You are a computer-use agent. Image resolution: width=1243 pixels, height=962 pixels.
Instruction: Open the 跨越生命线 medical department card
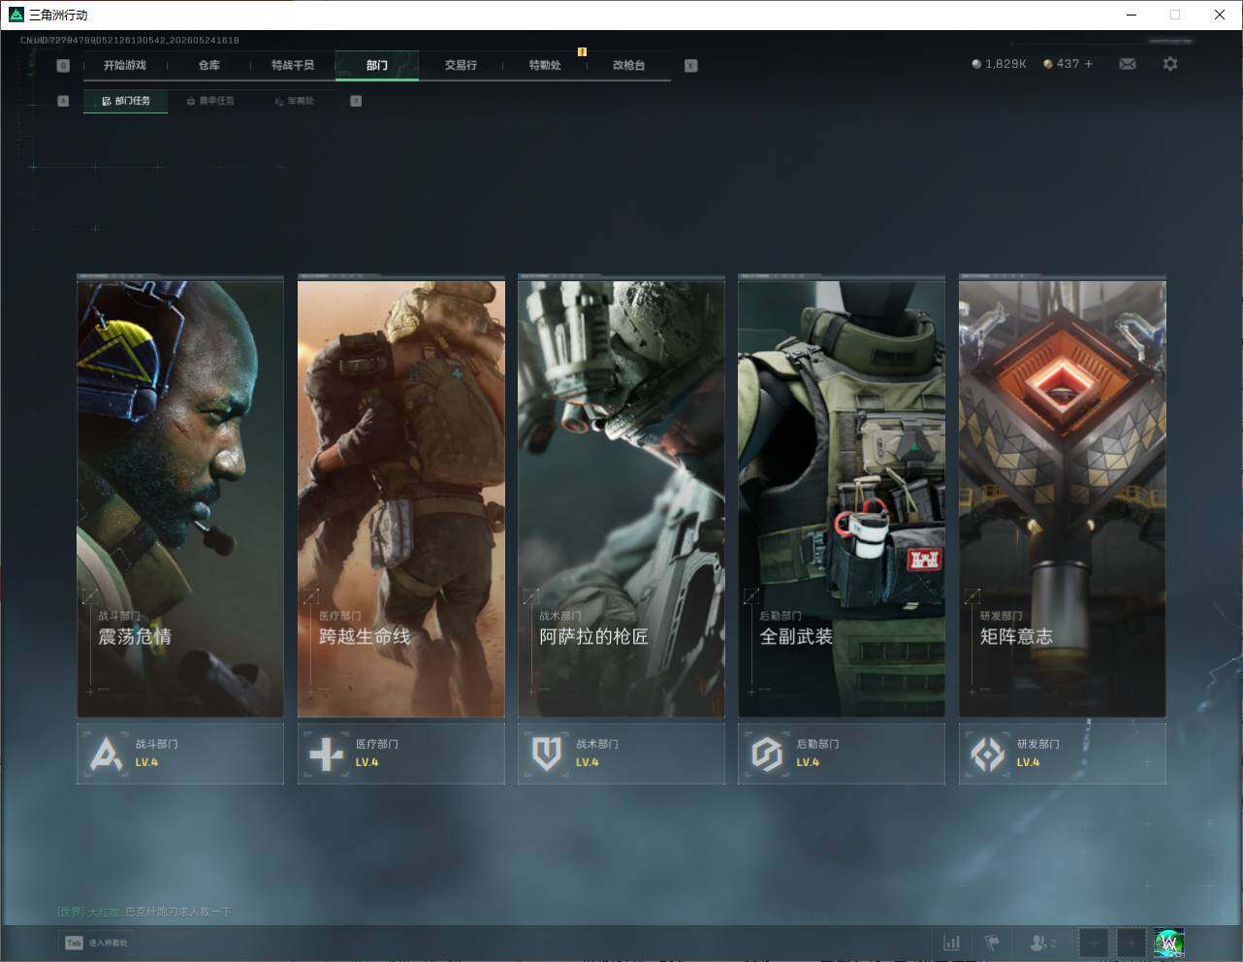click(x=401, y=497)
